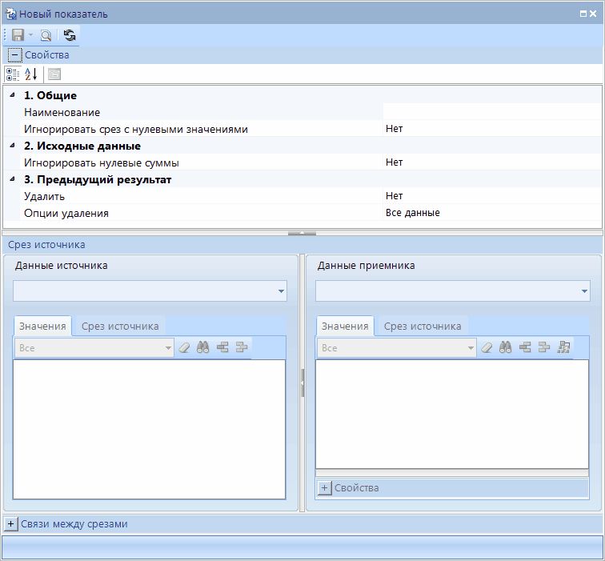Click the eraser icon in receiver data panel
Image resolution: width=605 pixels, height=561 pixels.
pyautogui.click(x=487, y=348)
